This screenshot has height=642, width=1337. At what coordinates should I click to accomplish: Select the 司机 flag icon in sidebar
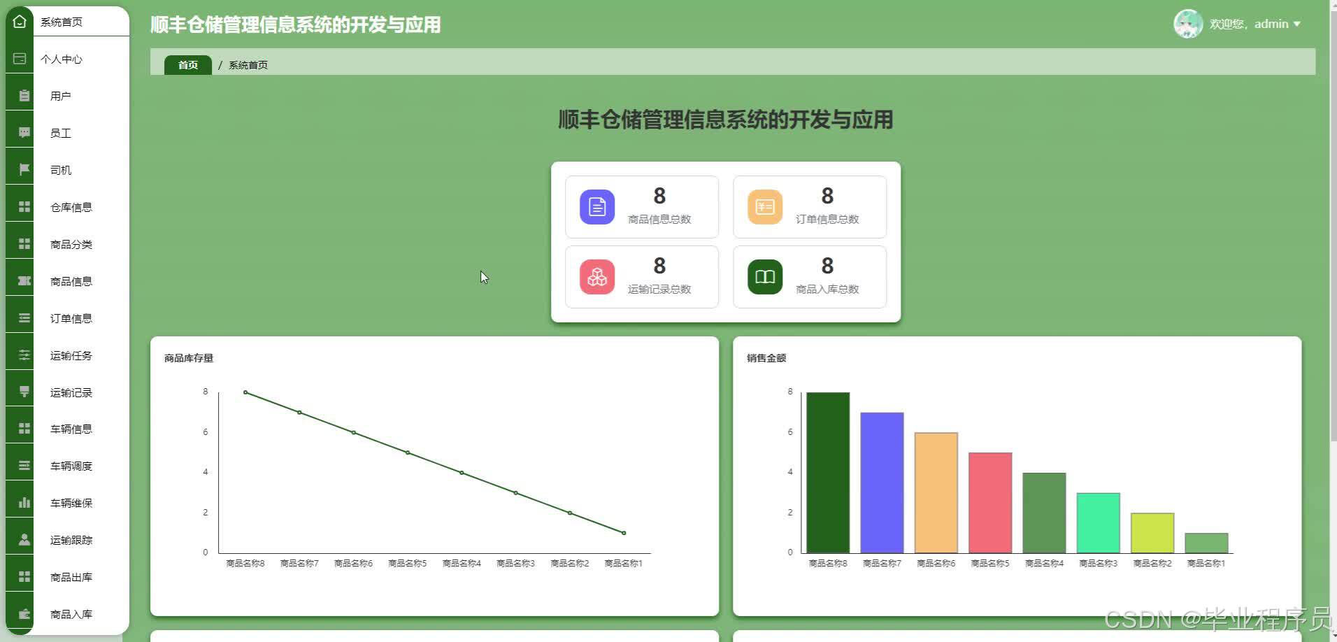tap(20, 169)
